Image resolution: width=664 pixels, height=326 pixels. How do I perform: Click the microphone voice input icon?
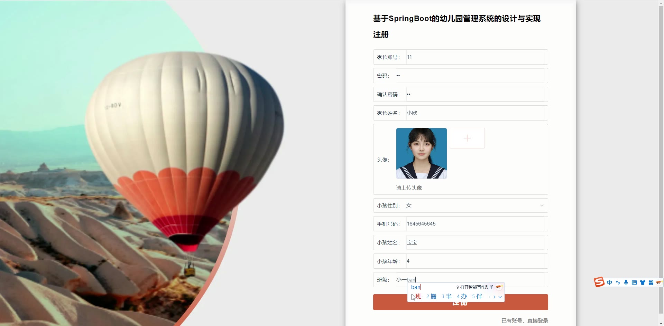pos(626,282)
